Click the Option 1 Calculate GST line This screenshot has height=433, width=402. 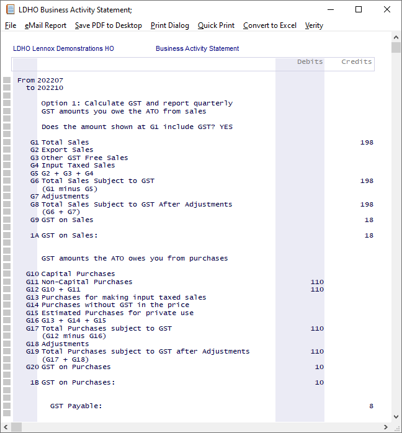[137, 103]
